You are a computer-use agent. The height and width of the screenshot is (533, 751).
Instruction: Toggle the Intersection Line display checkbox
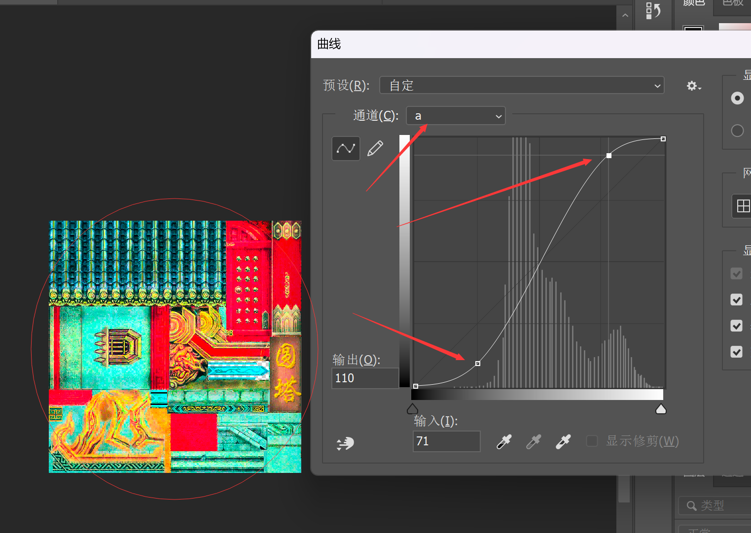(736, 352)
